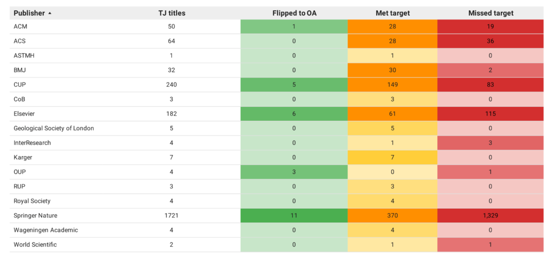Sort by TJ titles column header

172,14
